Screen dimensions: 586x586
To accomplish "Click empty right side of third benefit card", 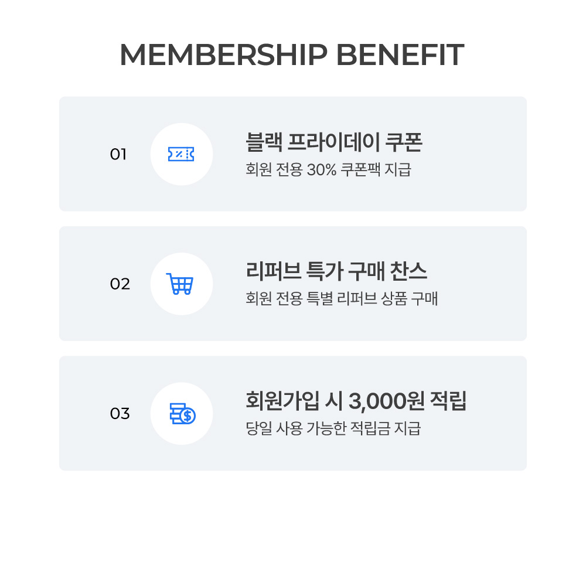I will tap(498, 413).
